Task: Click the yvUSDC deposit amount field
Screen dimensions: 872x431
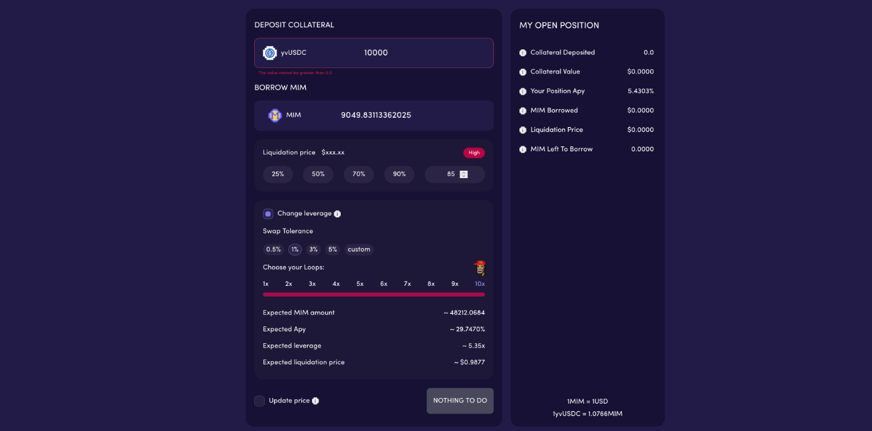Action: pos(374,53)
